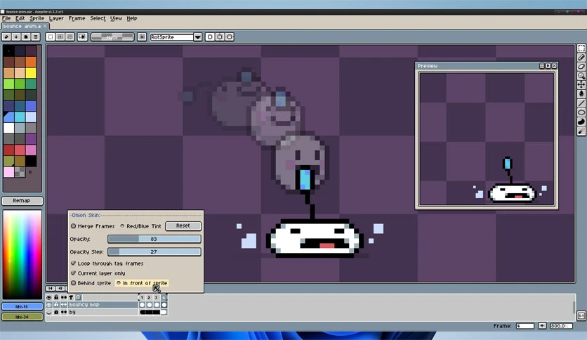Click the Reset button in Onion Skin
The width and height of the screenshot is (587, 340).
(183, 225)
